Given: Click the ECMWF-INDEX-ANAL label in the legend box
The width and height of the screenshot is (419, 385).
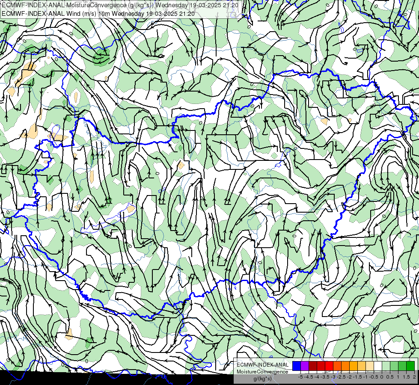Looking at the screenshot, I should tap(263, 365).
